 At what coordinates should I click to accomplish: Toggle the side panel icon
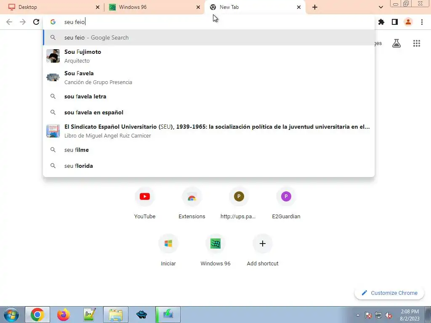pos(395,22)
